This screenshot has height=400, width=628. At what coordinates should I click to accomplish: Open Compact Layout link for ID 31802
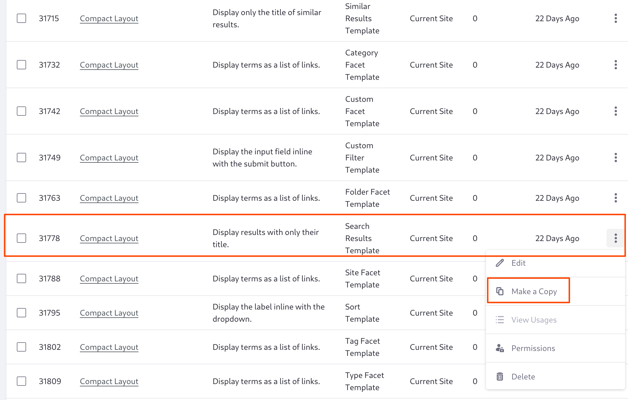click(x=109, y=347)
